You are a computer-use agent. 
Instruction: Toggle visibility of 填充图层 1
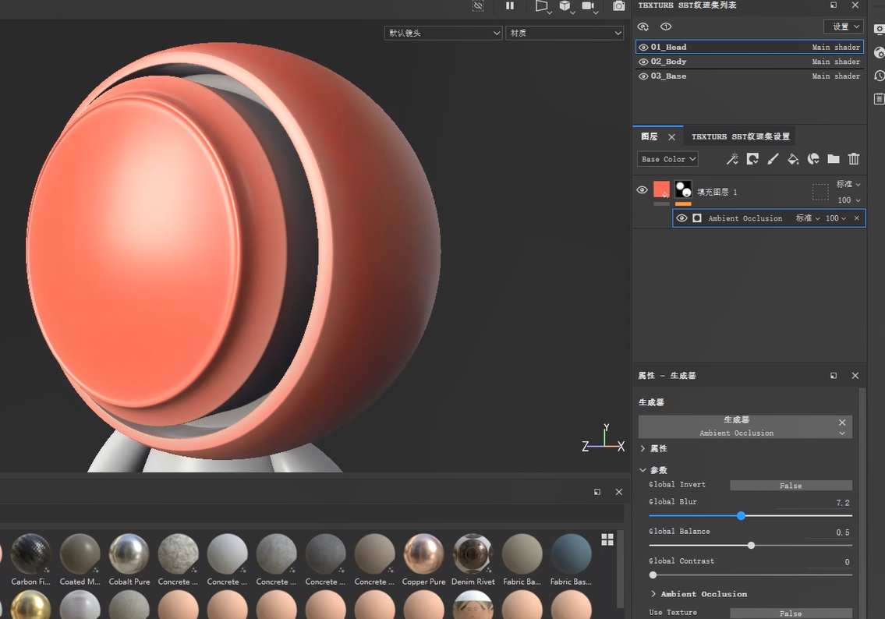643,190
